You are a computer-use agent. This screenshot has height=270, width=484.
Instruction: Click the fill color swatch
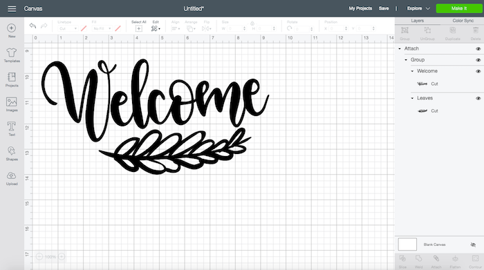point(118,29)
